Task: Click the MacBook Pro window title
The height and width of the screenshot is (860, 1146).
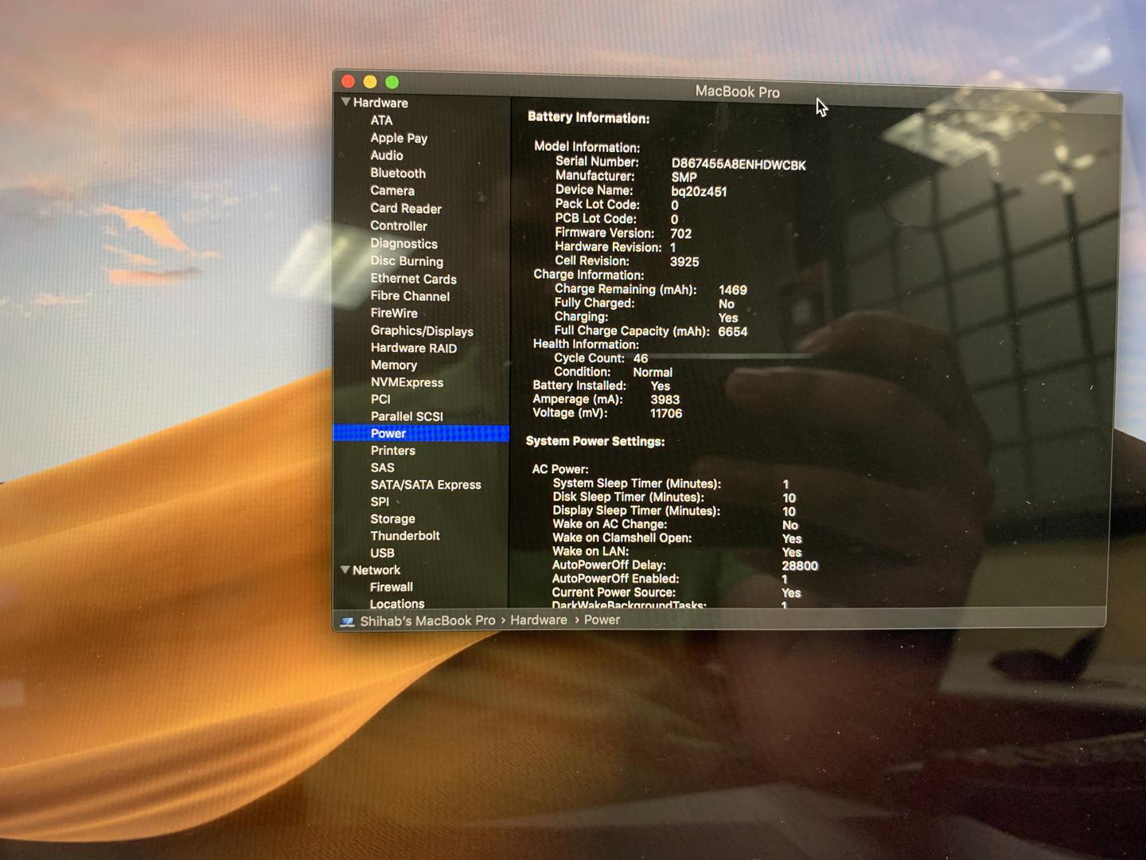Action: (738, 92)
